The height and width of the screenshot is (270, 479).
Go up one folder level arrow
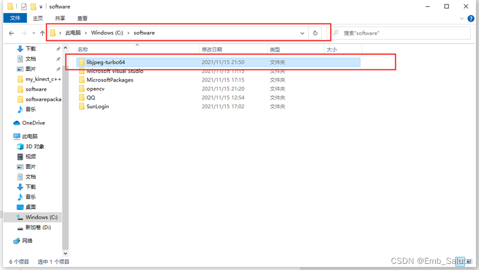coord(42,33)
